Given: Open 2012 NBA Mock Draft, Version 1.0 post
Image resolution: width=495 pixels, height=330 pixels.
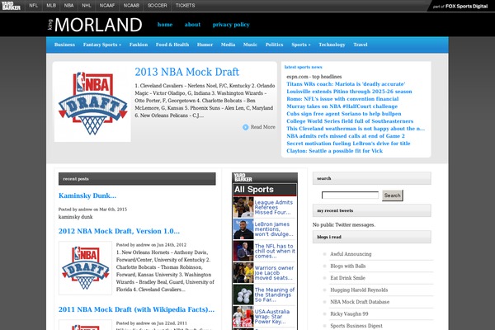Looking at the screenshot, I should (x=119, y=231).
